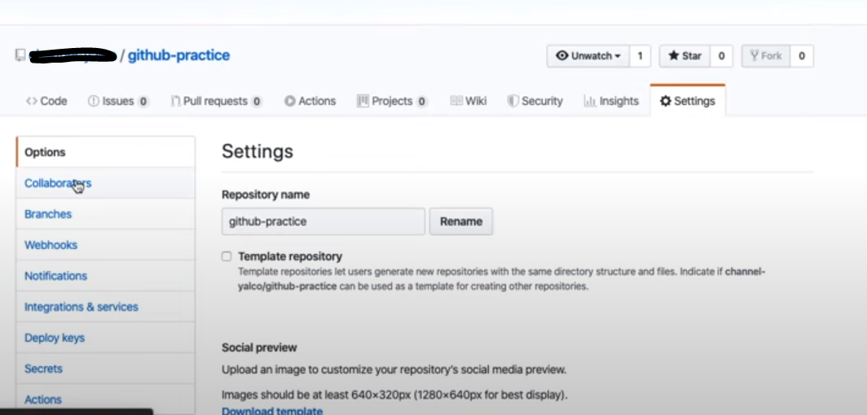
Task: Open the Unwatch dropdown
Action: click(x=588, y=55)
